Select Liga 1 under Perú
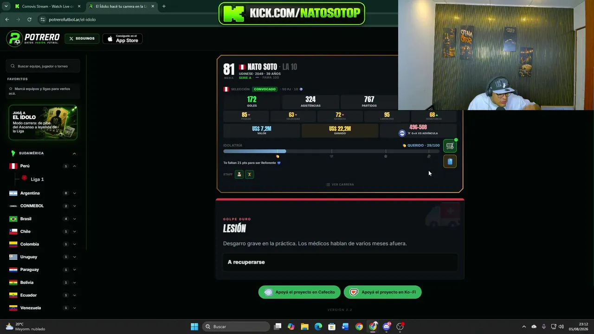 point(37,179)
